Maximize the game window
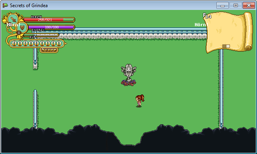This screenshot has width=257, height=154. [236, 6]
